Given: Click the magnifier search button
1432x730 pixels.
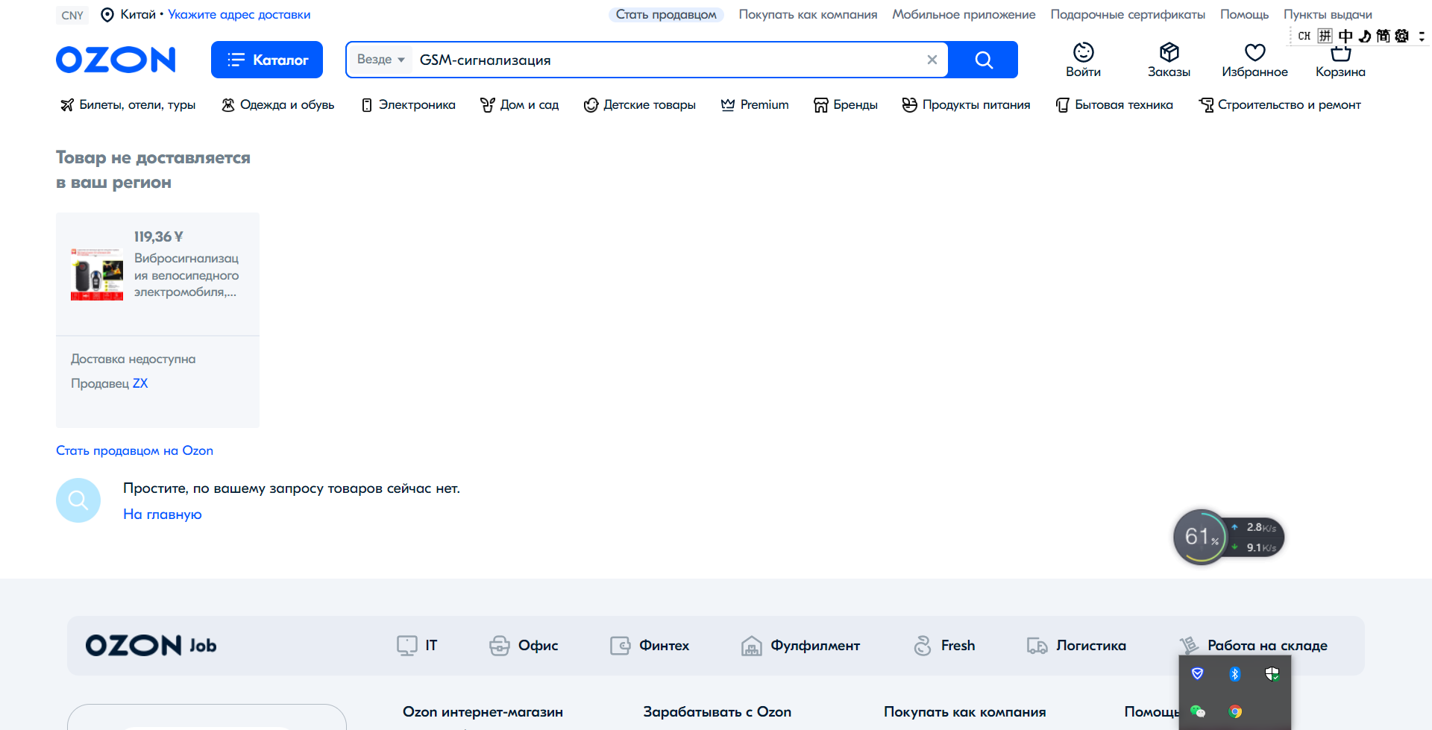Looking at the screenshot, I should pos(983,60).
